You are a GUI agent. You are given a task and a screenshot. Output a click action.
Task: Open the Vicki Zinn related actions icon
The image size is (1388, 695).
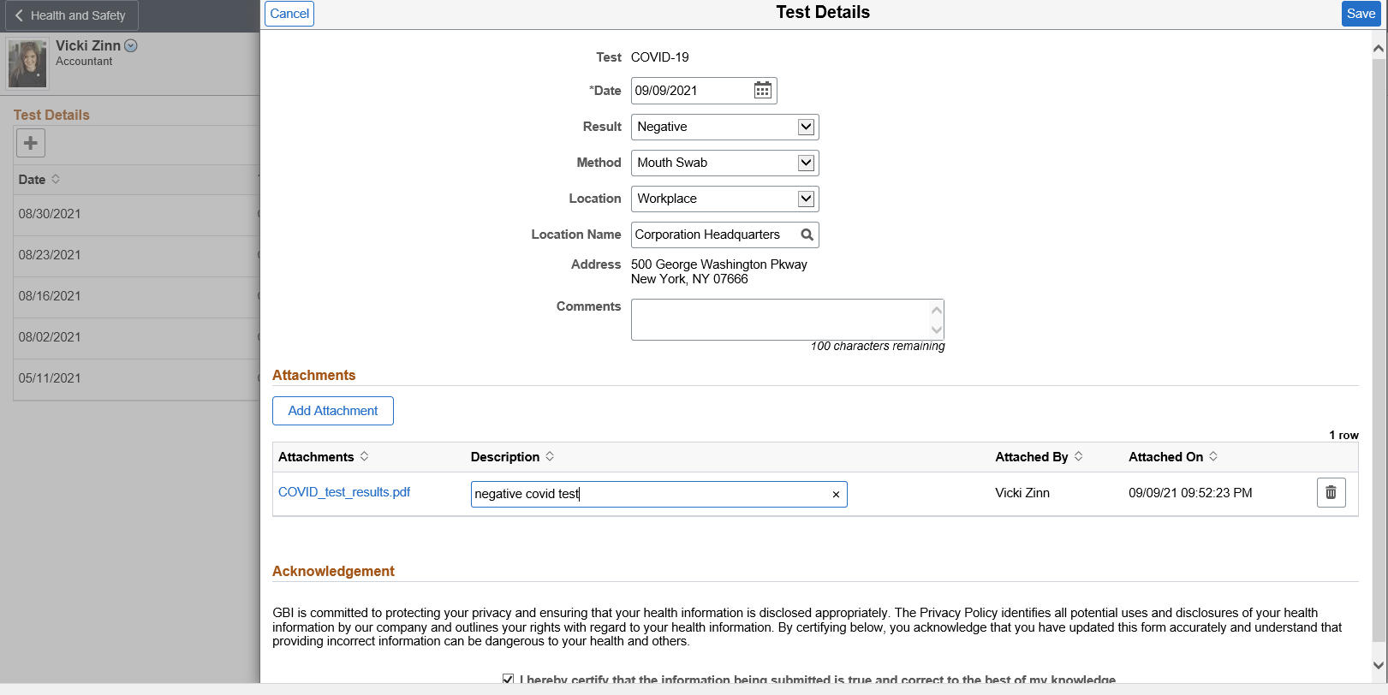(131, 46)
